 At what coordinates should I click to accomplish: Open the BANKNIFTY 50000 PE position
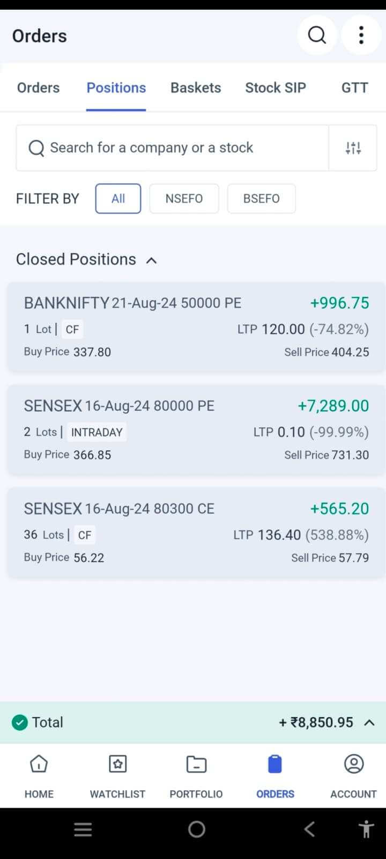pos(196,327)
